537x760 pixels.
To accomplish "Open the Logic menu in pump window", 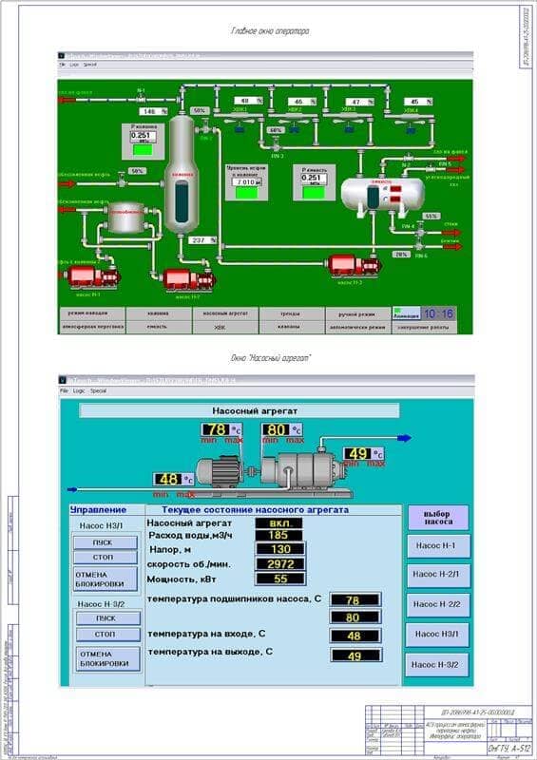I will pos(79,390).
